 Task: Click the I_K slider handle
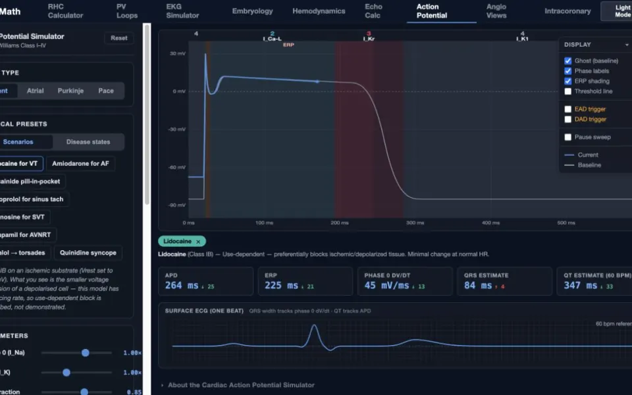coord(66,373)
